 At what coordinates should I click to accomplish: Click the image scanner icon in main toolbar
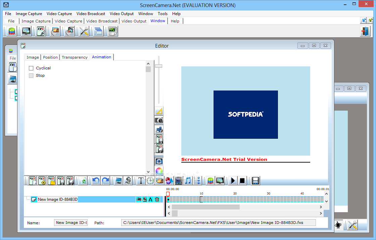[55, 31]
